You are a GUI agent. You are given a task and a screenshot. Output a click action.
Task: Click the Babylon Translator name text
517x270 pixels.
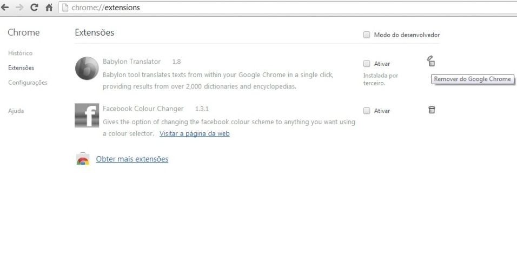point(131,62)
